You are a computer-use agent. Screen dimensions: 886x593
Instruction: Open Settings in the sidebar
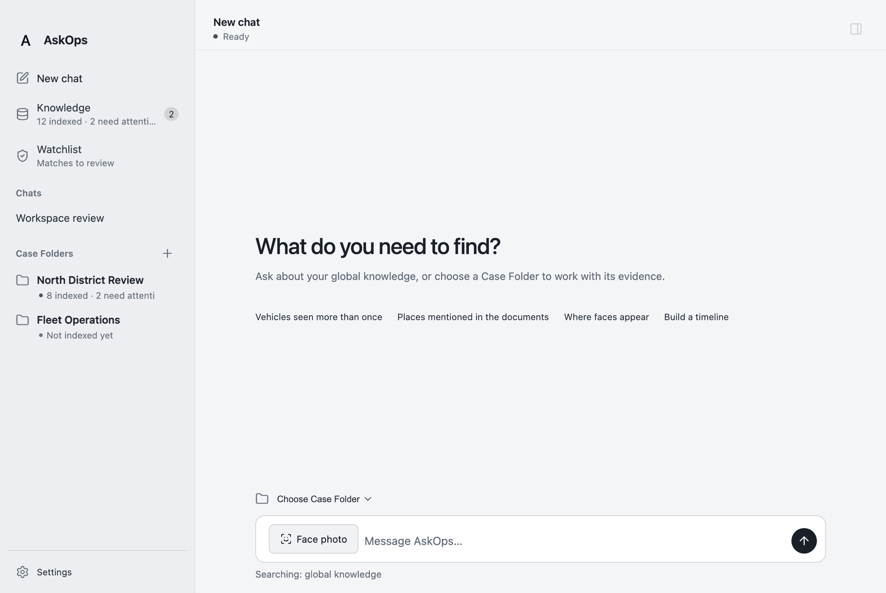[x=97, y=572]
